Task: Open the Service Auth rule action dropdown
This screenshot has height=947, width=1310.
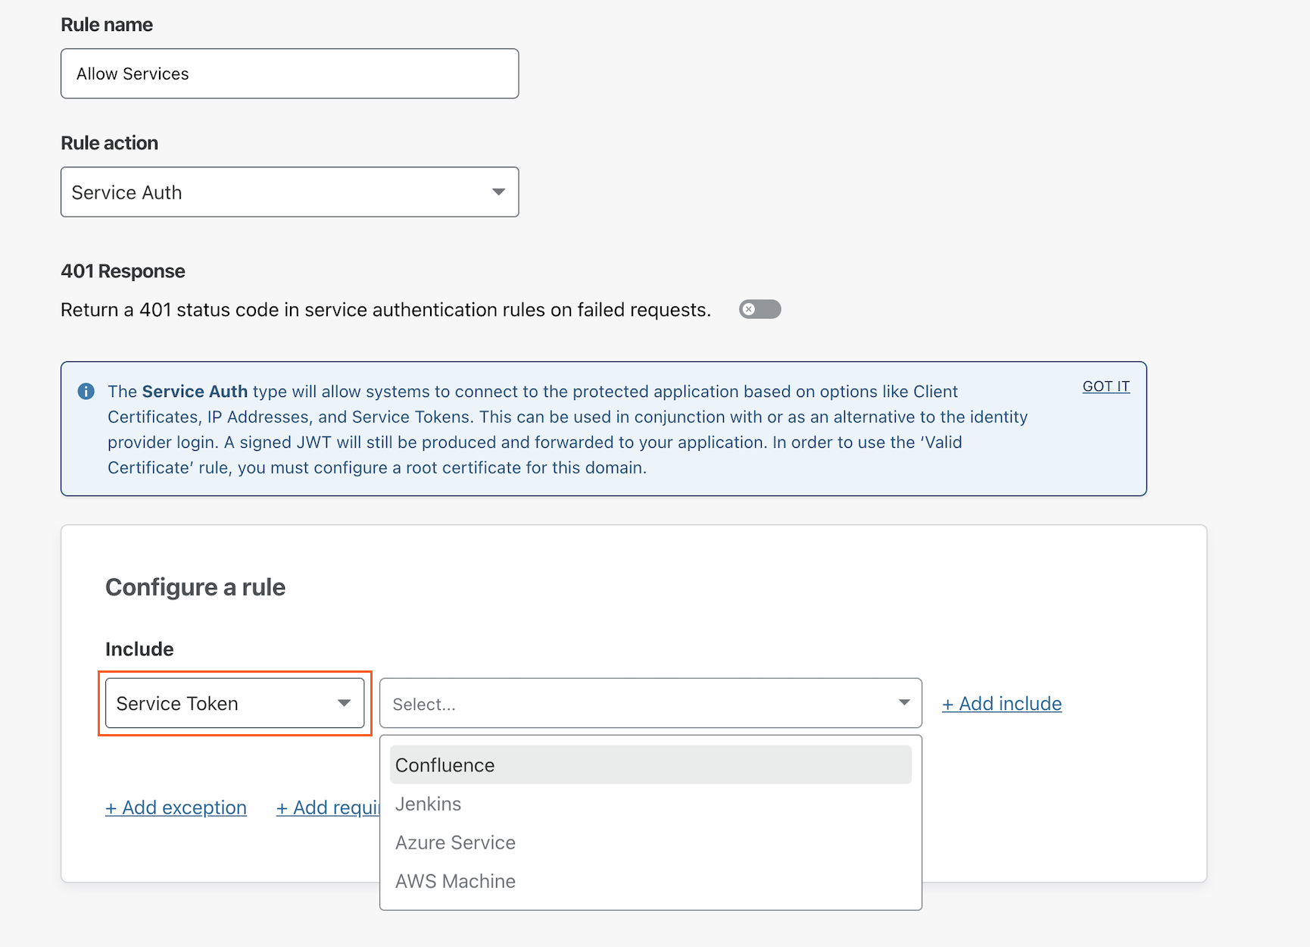Action: (289, 192)
